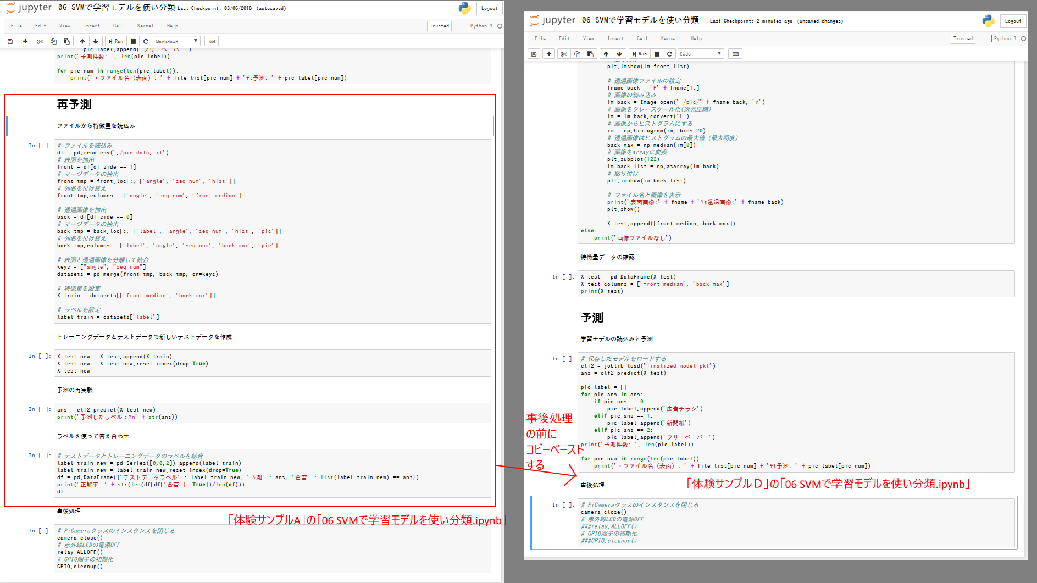
Task: Open the Code cell type dropdown
Action: [x=701, y=54]
